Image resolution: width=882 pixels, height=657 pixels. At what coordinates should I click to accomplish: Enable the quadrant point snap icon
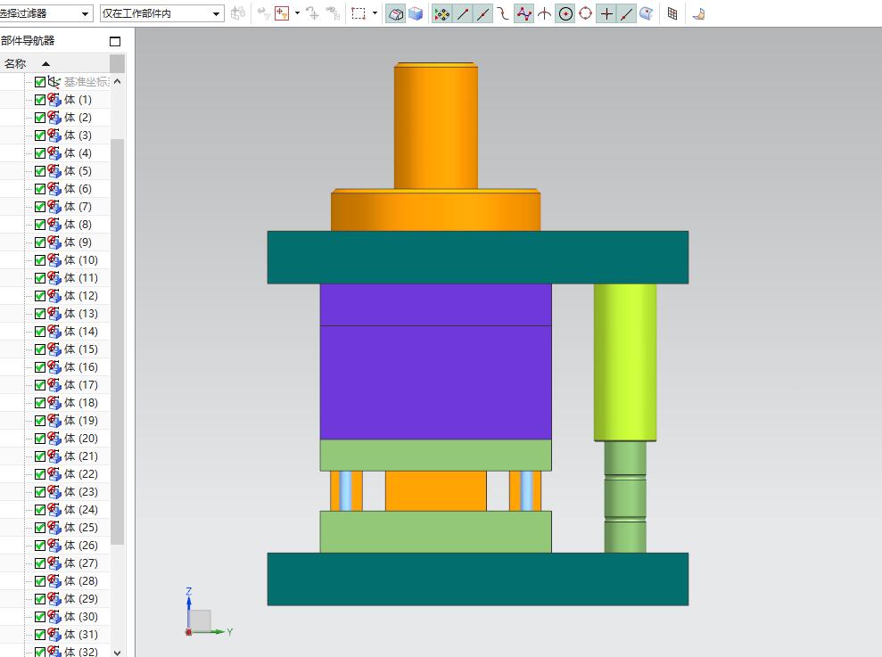tap(585, 13)
